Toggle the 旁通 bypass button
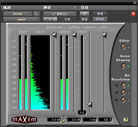Screen dimensions: 138x127 (100, 14)
